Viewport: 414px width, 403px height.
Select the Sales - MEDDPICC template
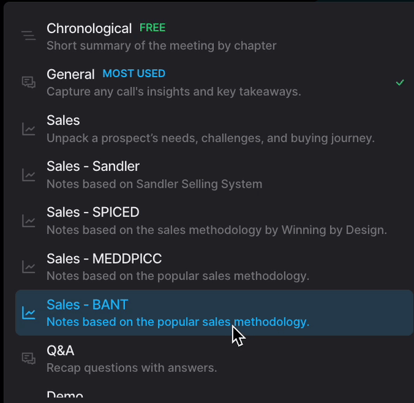point(104,259)
